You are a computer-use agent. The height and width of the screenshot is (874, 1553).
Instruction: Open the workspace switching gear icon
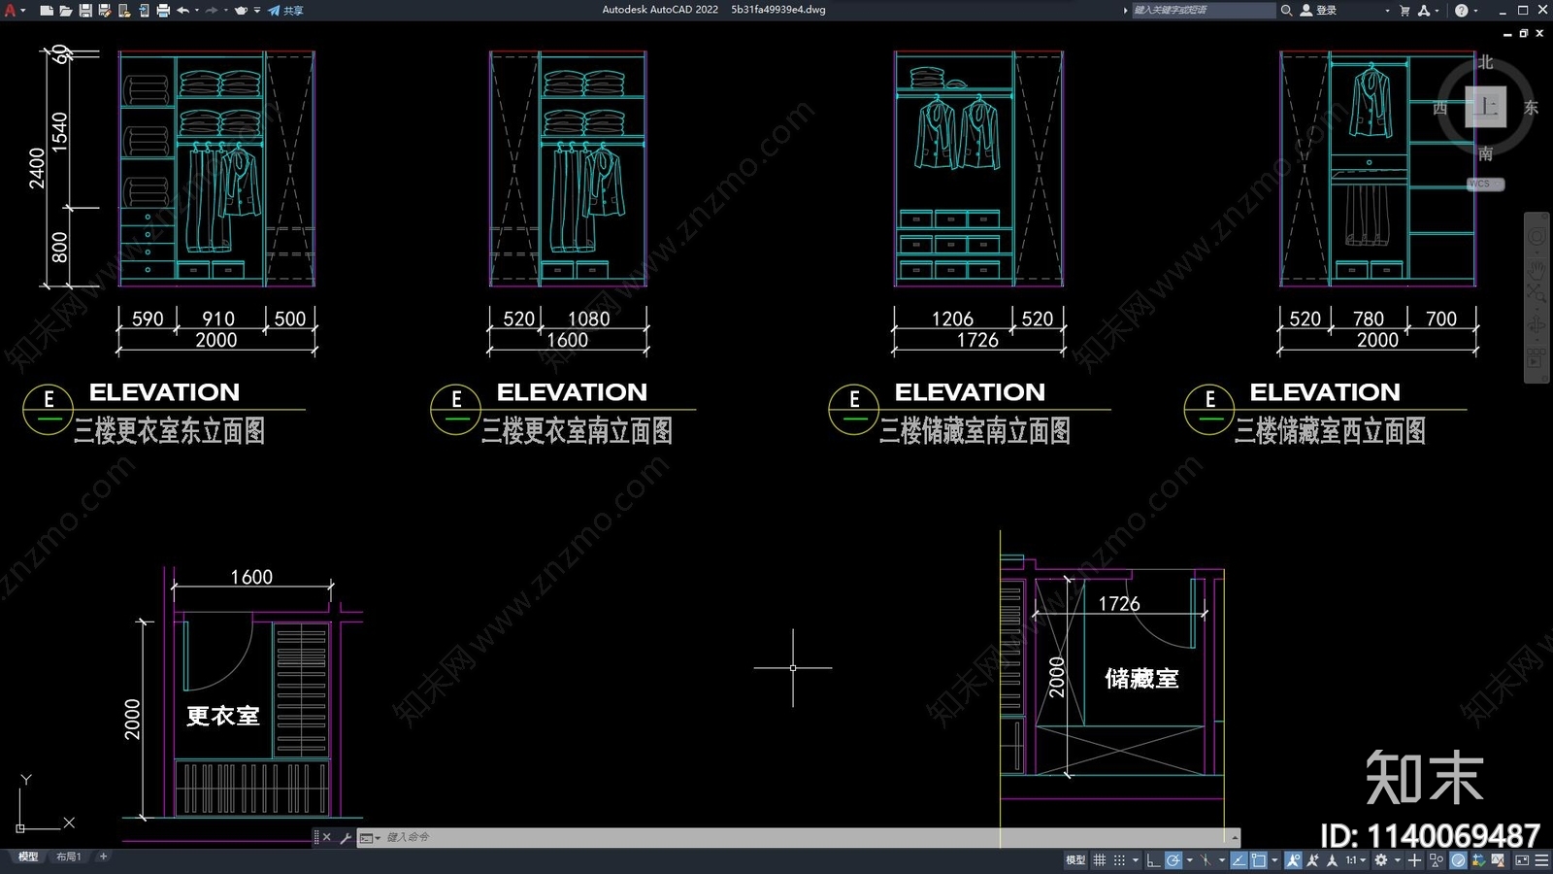(x=1380, y=860)
